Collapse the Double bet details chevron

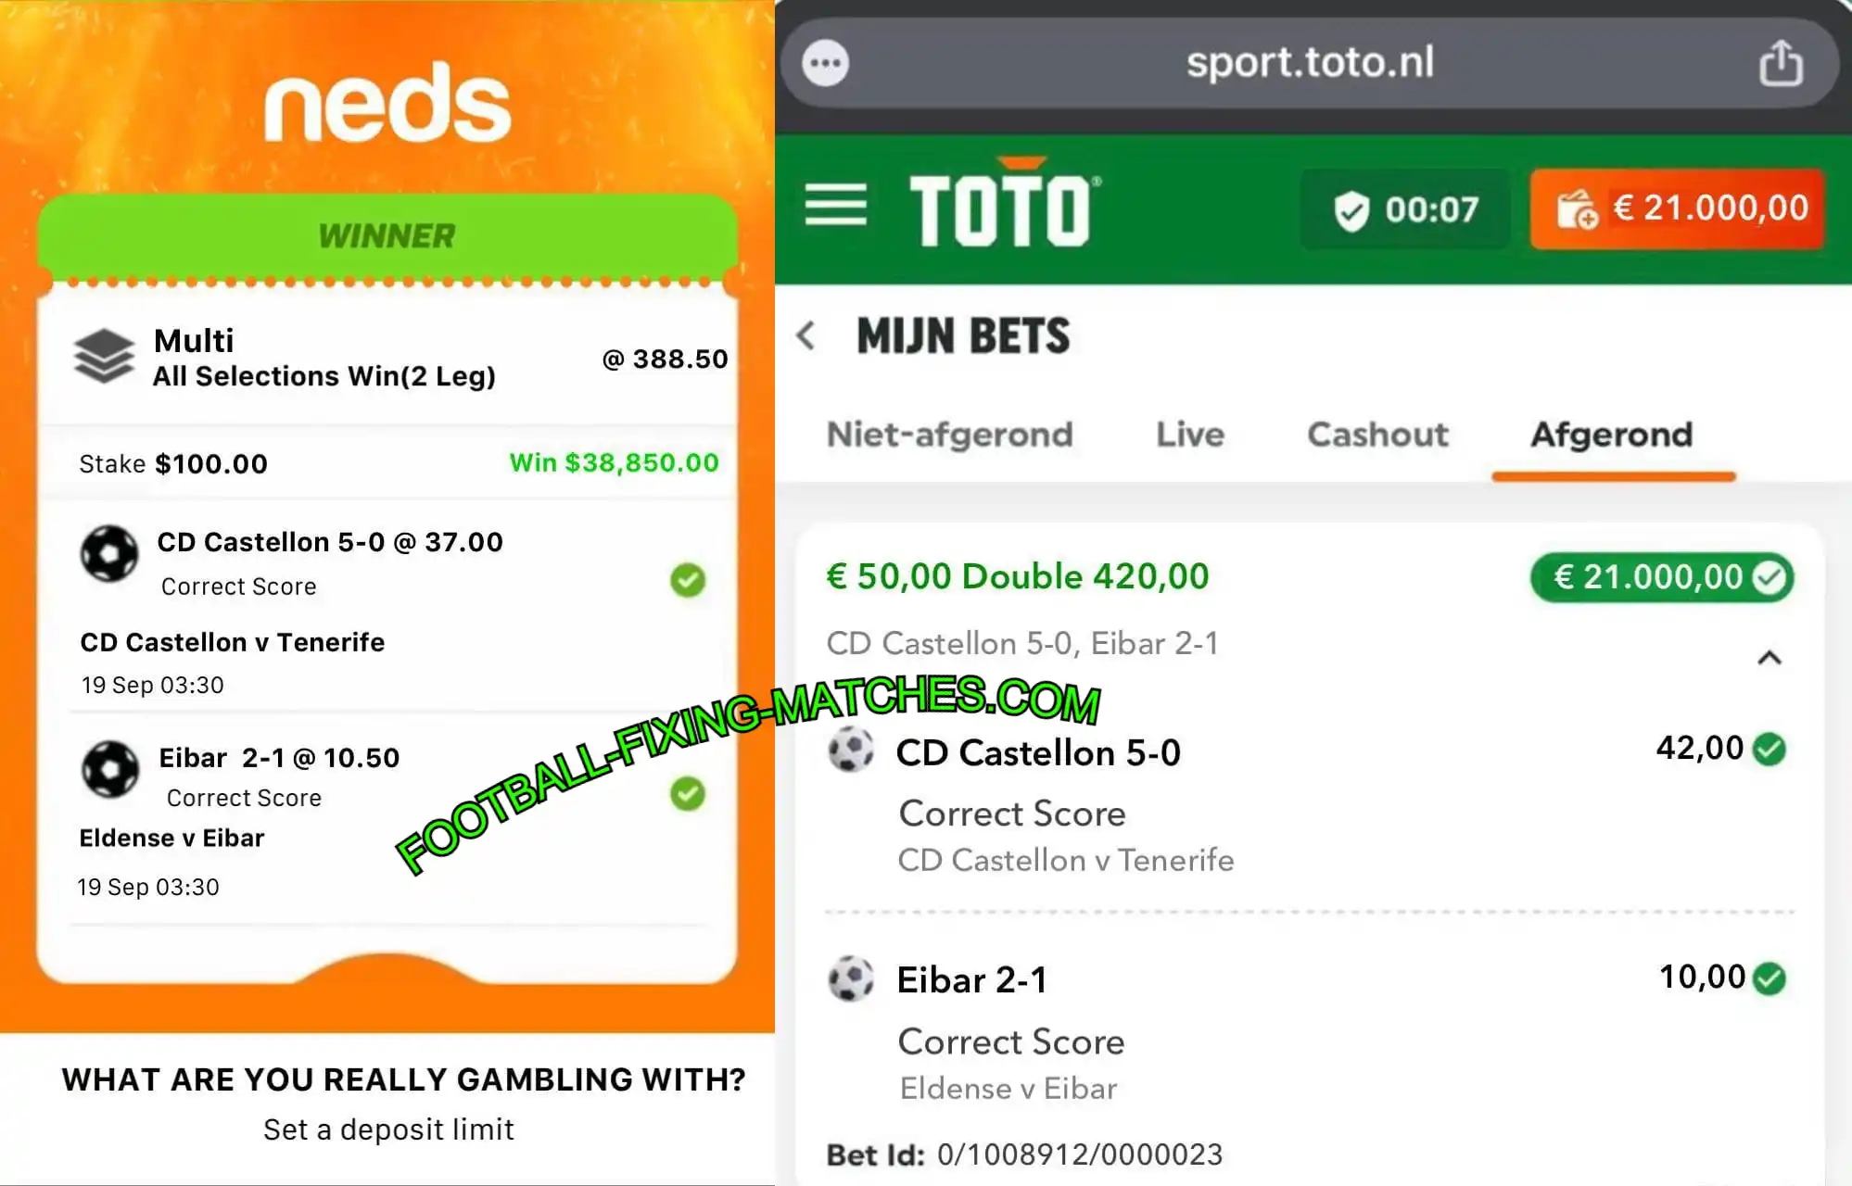click(1770, 658)
